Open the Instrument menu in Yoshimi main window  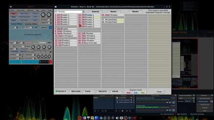21,10
